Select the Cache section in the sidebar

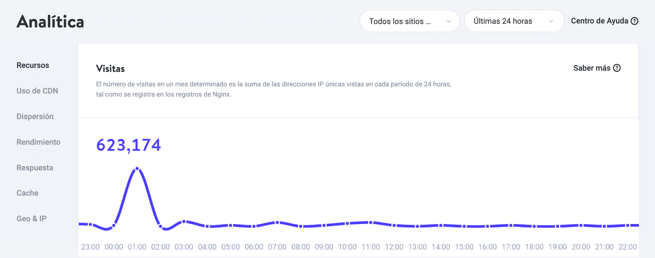pos(27,193)
